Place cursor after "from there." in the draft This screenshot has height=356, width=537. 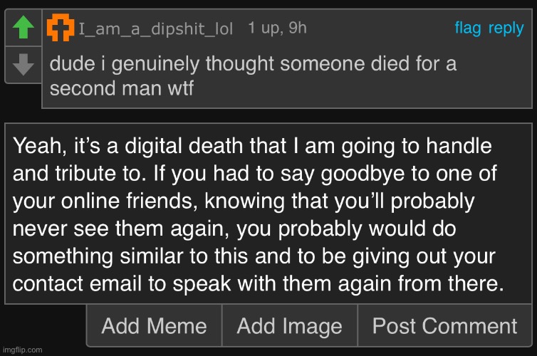[505, 284]
